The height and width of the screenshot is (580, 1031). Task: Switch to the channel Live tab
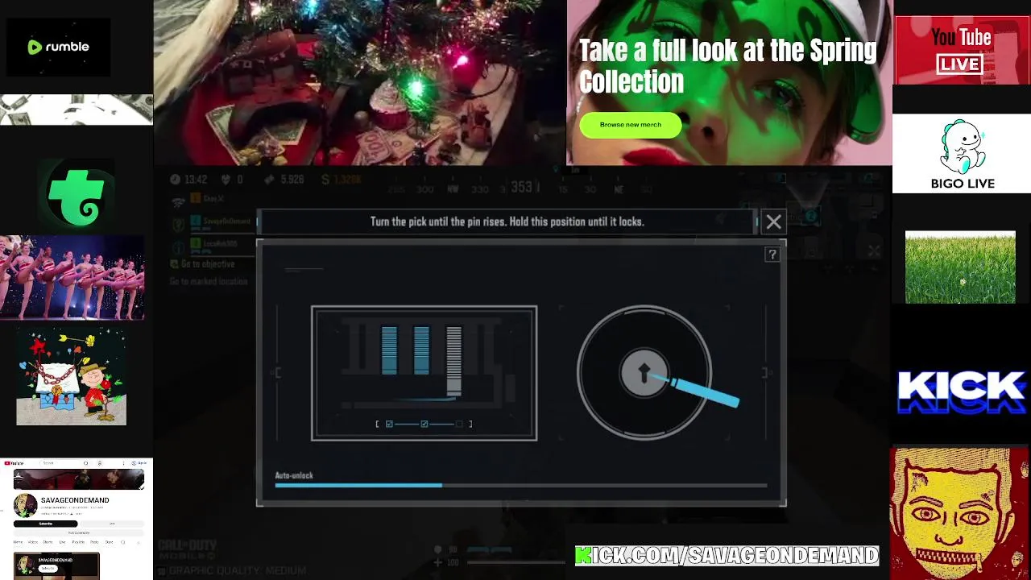tap(62, 542)
